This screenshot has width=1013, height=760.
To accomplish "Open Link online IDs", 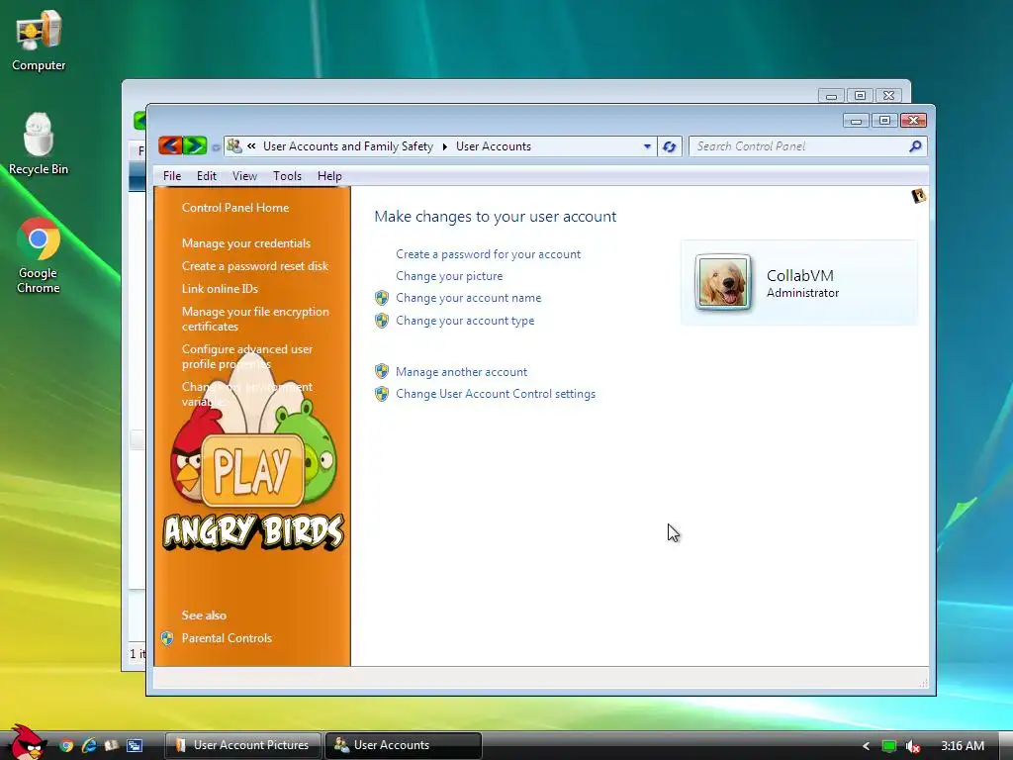I will coord(220,288).
